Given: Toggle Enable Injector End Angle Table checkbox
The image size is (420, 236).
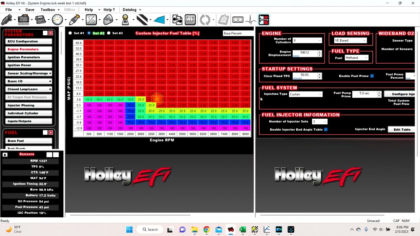Looking at the screenshot, I should pyautogui.click(x=326, y=129).
